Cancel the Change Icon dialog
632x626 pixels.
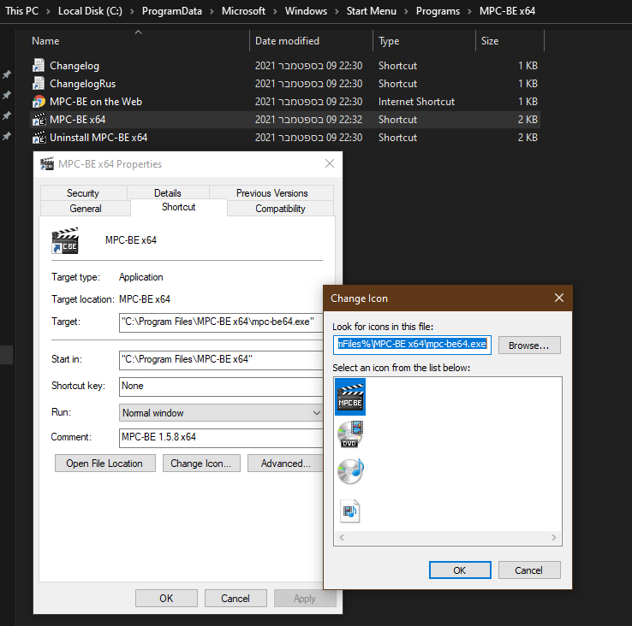pos(529,570)
